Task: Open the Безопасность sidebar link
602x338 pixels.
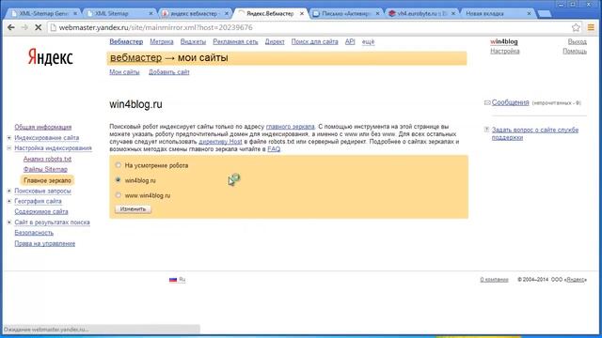Action: [34, 233]
